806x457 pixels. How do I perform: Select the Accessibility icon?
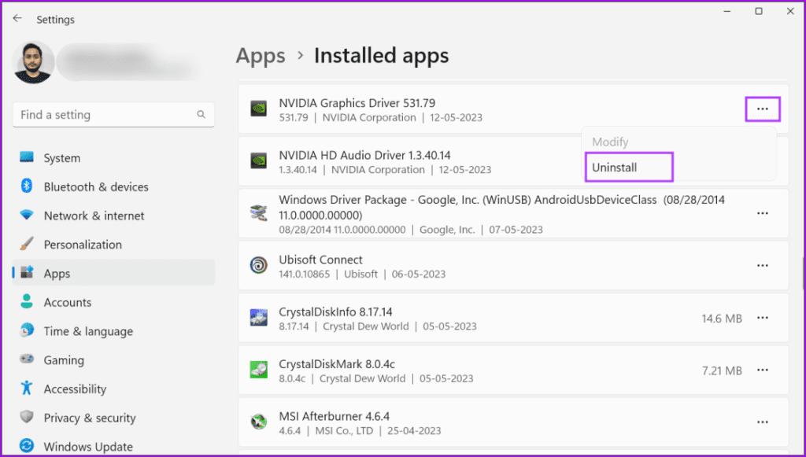27,389
